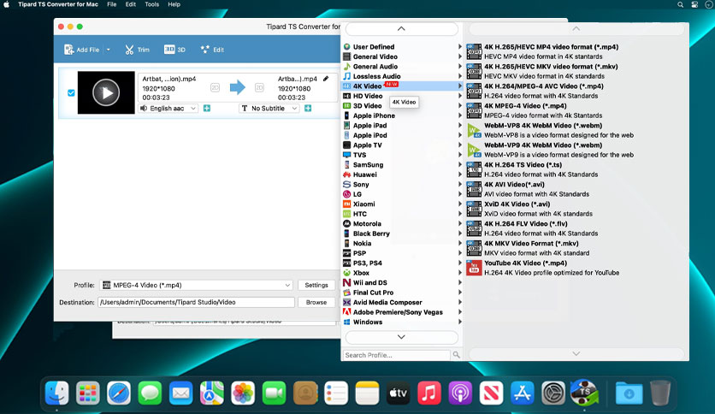Rename output file with pencil icon

(326, 79)
